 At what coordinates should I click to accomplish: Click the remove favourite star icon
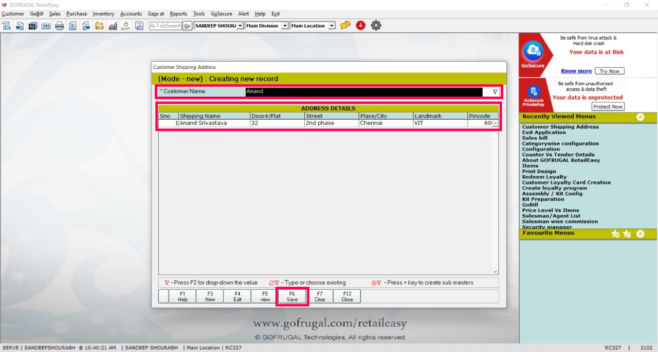pos(627,234)
